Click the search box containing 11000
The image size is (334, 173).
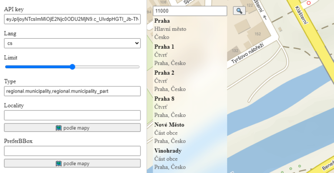[x=190, y=11]
